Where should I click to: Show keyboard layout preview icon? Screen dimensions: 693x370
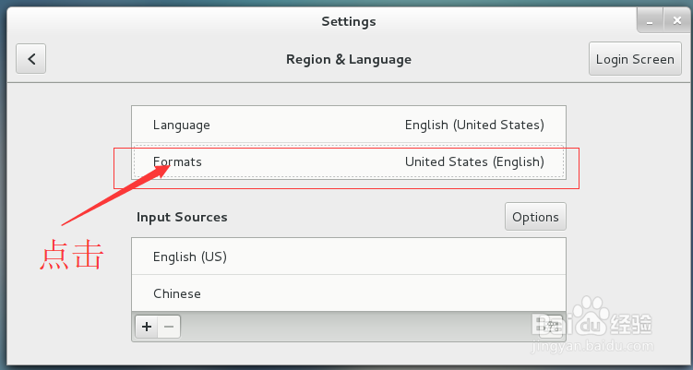point(551,327)
